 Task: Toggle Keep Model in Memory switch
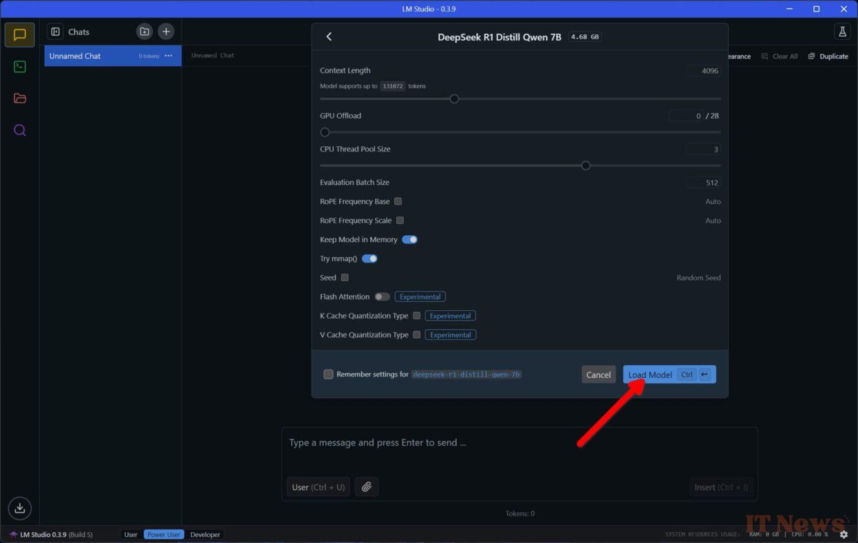(409, 240)
